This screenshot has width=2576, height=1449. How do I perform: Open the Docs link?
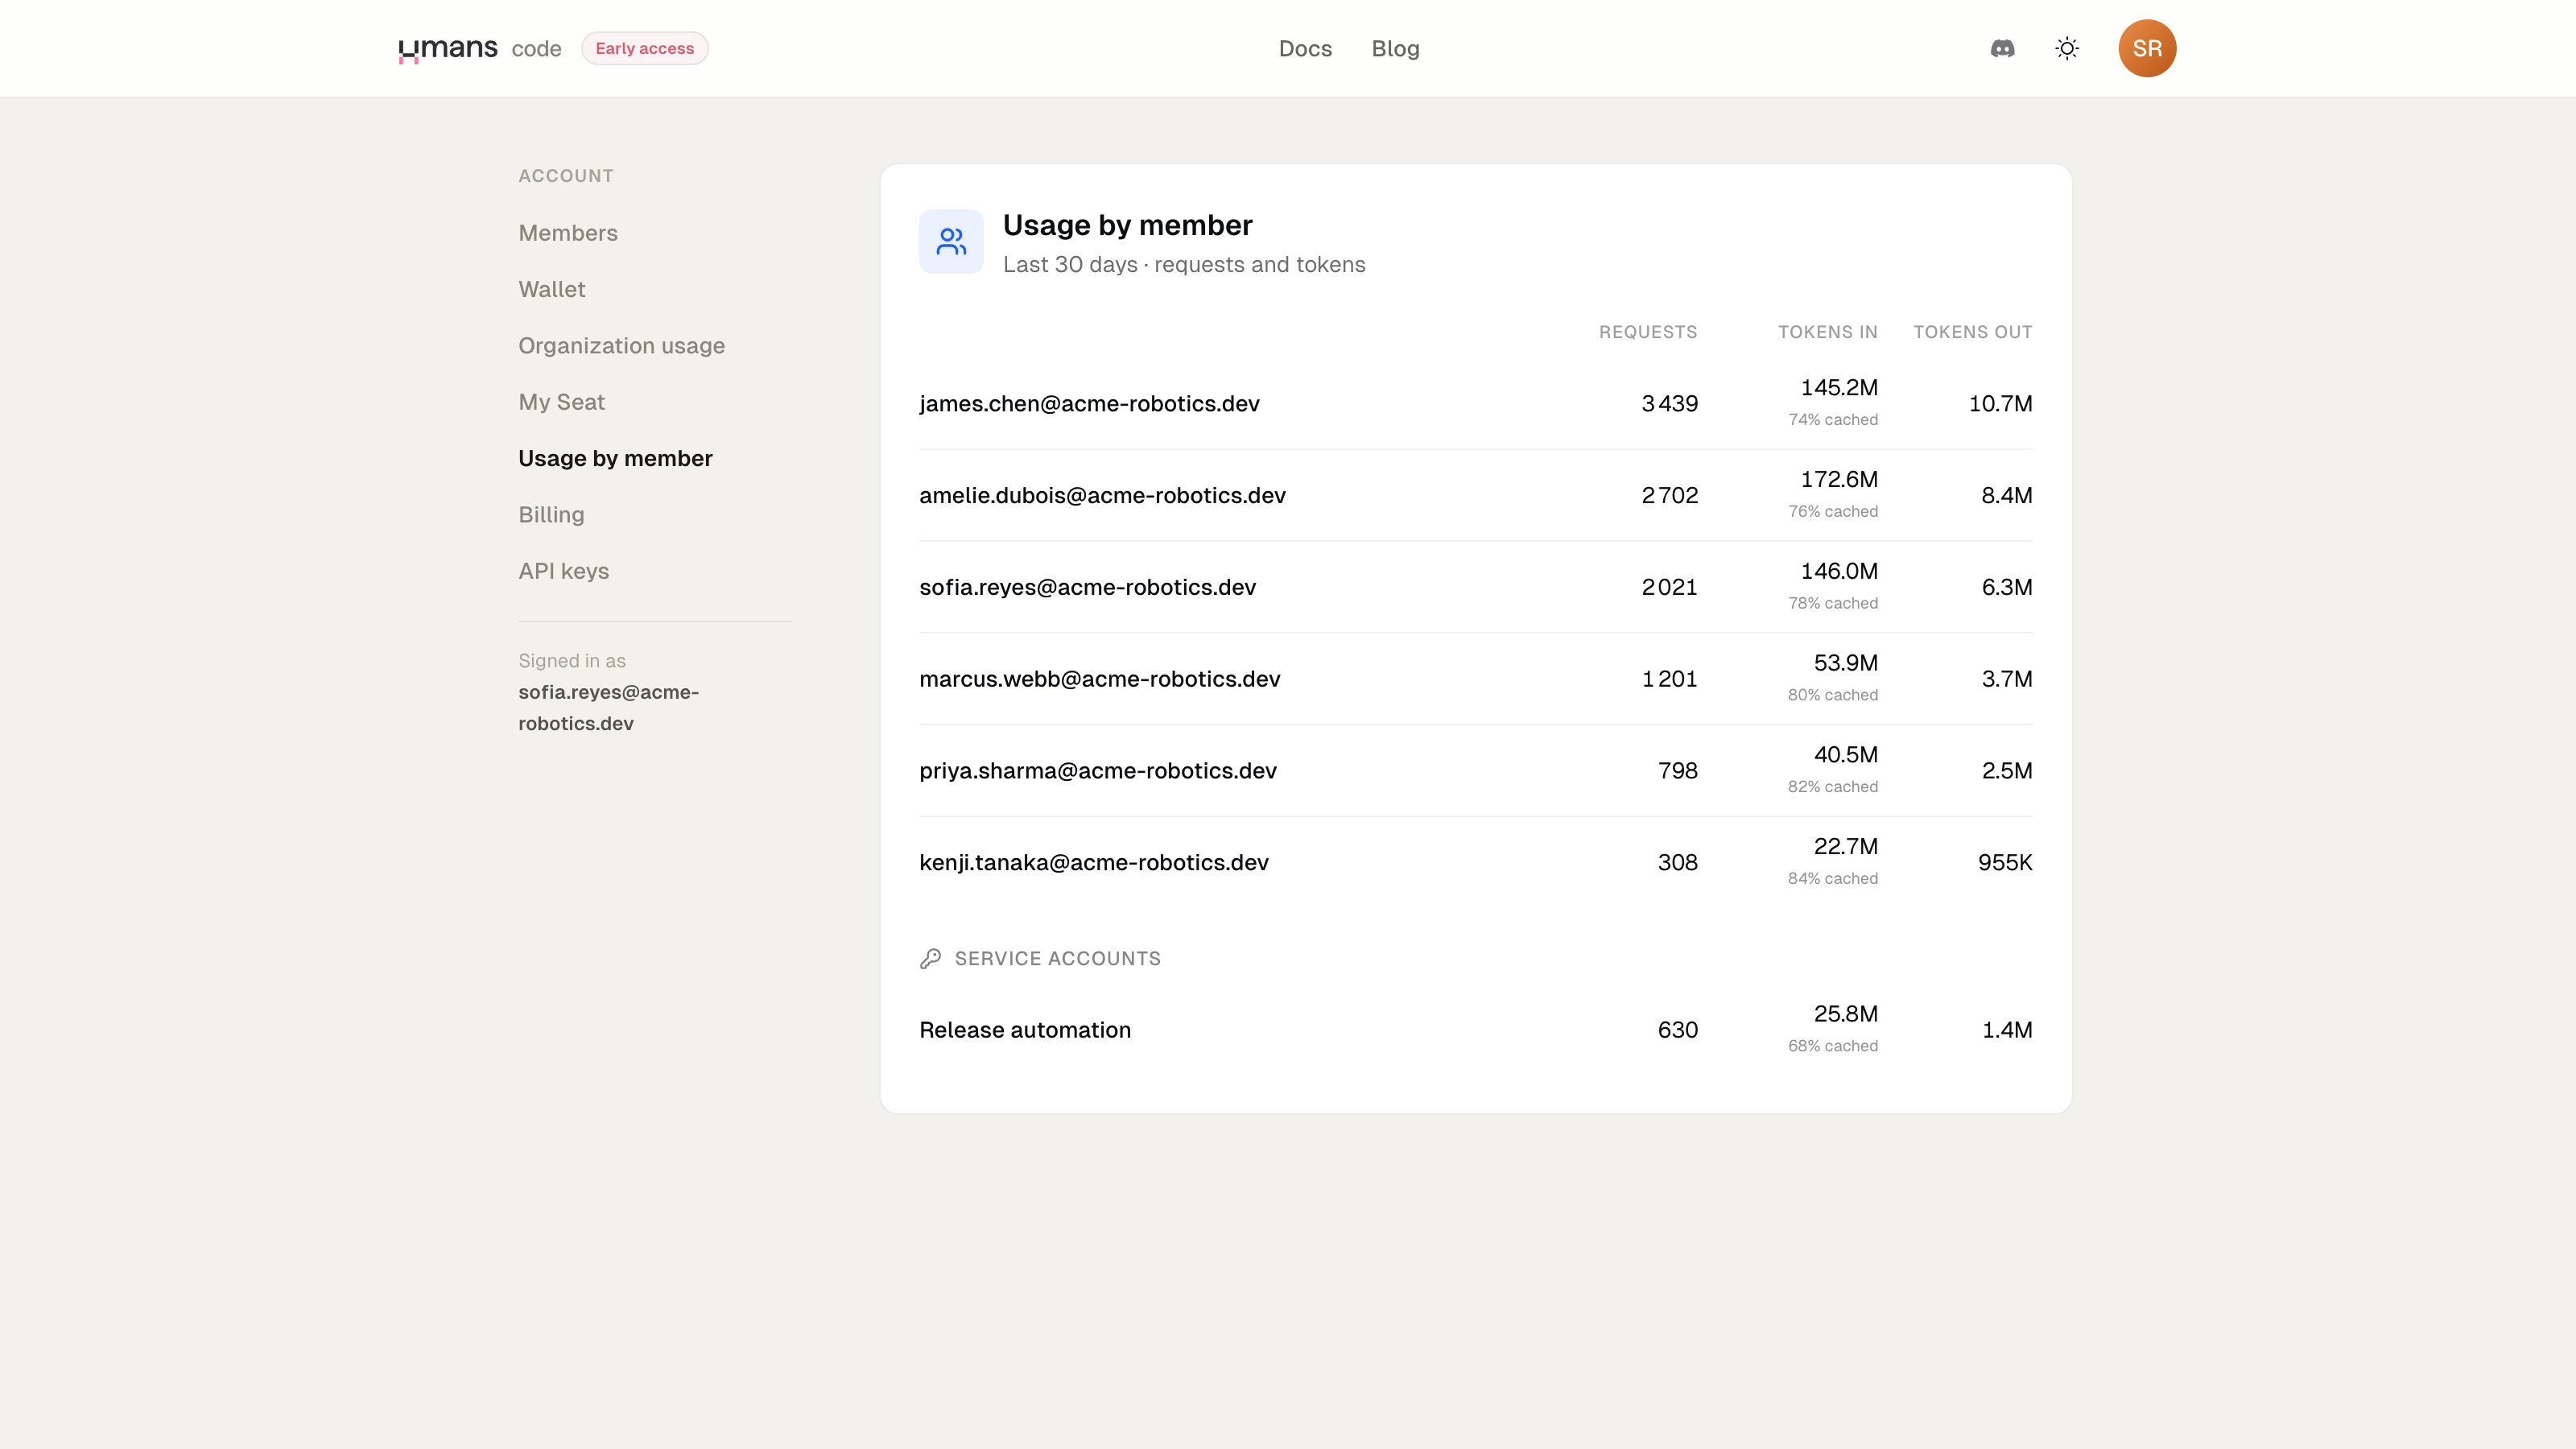(x=1305, y=48)
